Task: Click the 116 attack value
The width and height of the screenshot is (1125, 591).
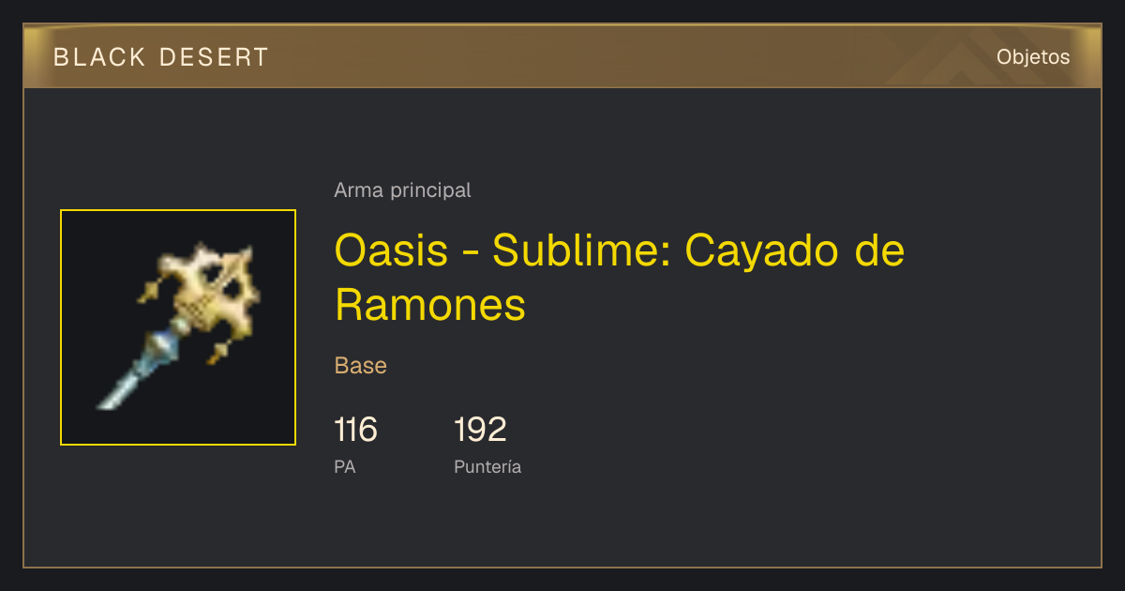Action: tap(355, 430)
